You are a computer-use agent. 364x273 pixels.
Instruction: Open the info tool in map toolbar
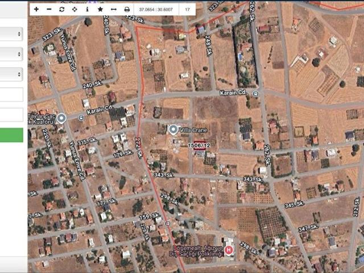tap(87, 9)
